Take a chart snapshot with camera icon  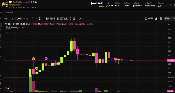point(156,18)
